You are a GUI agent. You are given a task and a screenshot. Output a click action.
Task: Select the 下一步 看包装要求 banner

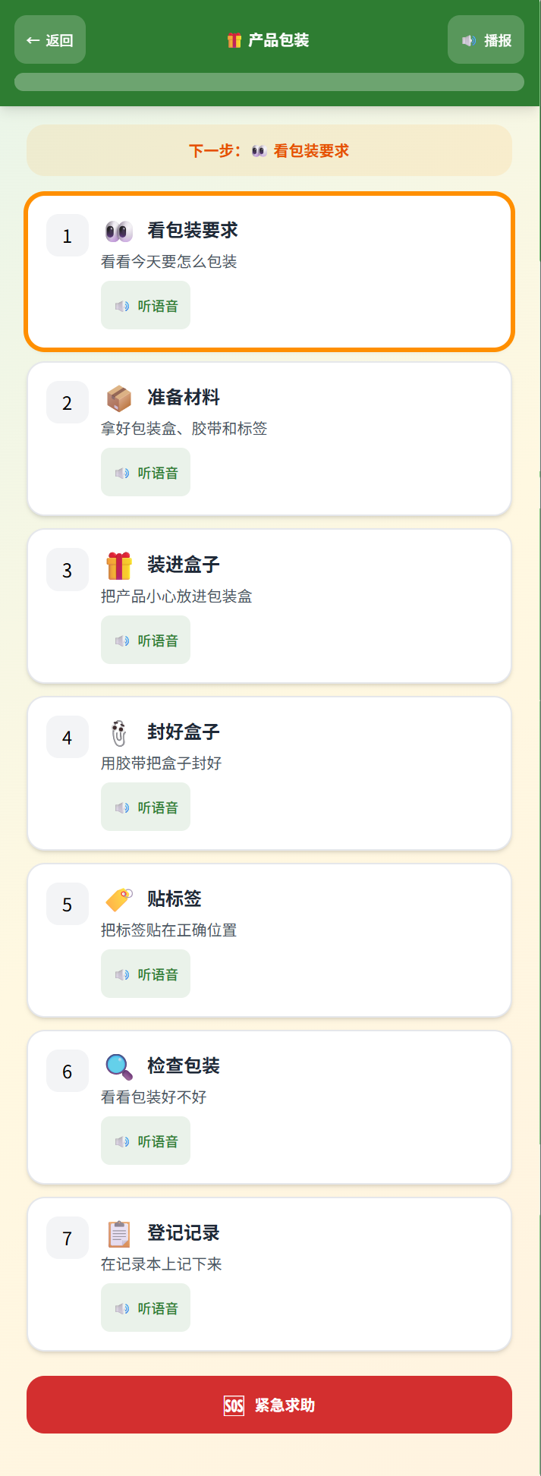(x=269, y=150)
